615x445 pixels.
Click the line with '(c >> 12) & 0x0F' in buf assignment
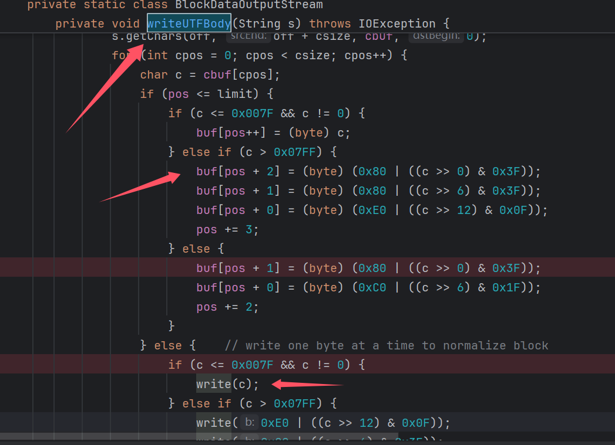pos(372,210)
